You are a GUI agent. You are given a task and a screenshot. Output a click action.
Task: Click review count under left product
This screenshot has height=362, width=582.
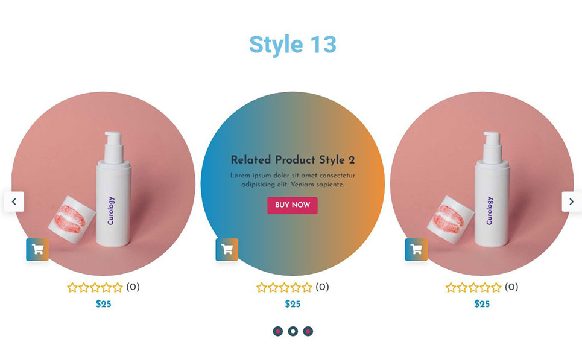[133, 287]
